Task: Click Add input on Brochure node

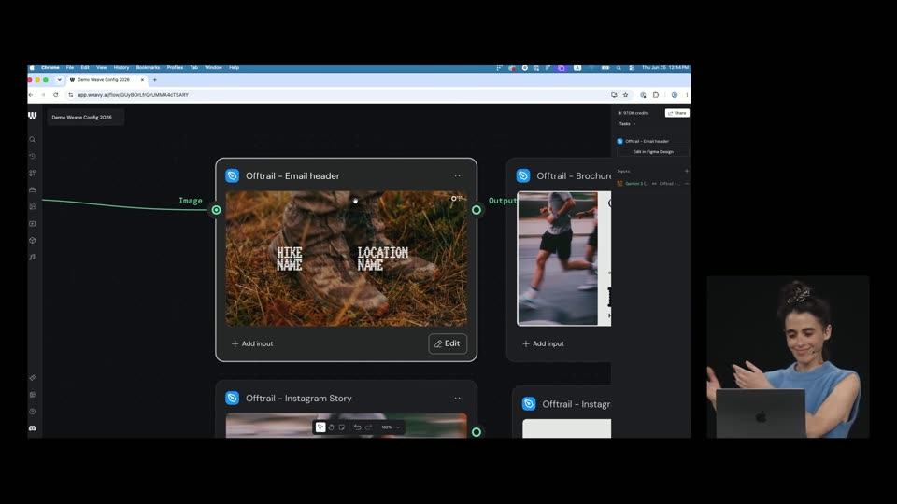Action: [543, 343]
